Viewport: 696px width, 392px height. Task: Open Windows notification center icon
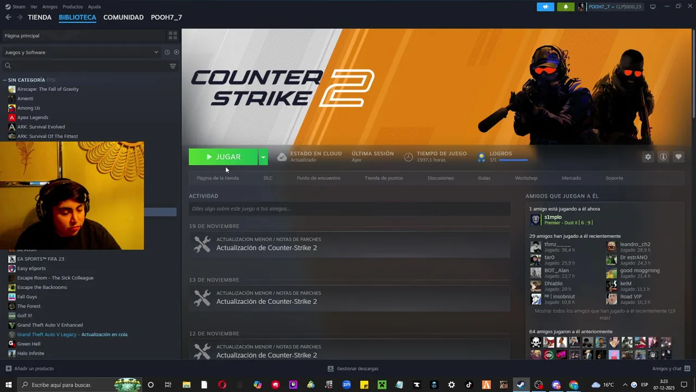pyautogui.click(x=684, y=385)
